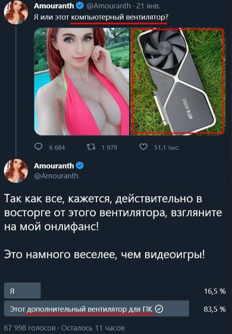Screen dimensions: 232x334
Task: Select poll option "Я"
Action: (22, 290)
